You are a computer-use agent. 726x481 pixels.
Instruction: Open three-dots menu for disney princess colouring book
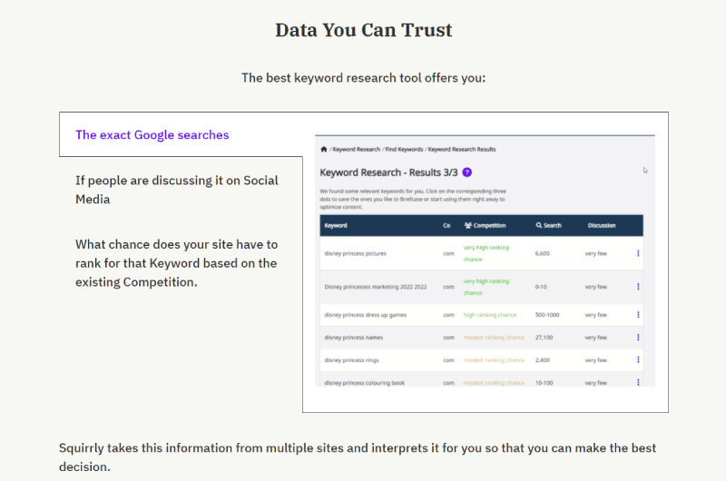click(x=638, y=382)
